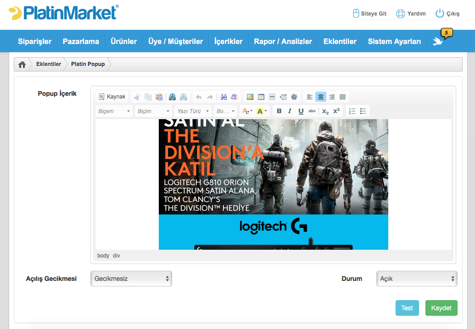Click the Replace text icon
Image resolution: width=475 pixels, height=329 pixels.
(235, 97)
